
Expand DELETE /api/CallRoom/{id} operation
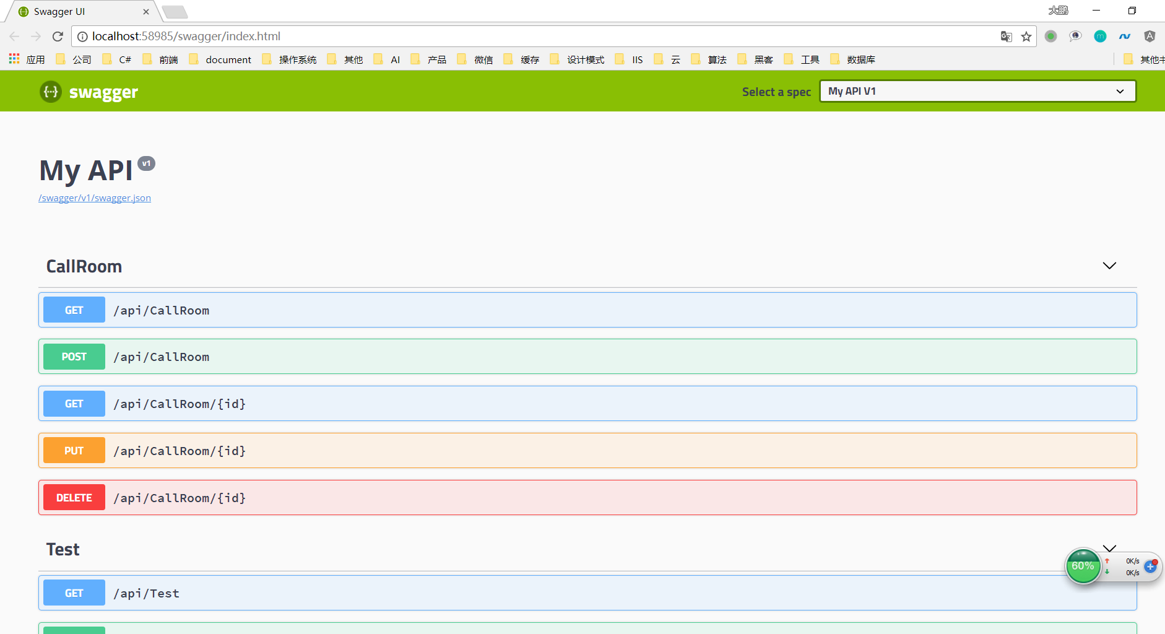pyautogui.click(x=587, y=498)
